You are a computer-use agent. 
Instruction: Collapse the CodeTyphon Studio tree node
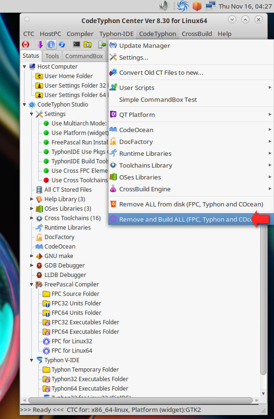[25, 105]
